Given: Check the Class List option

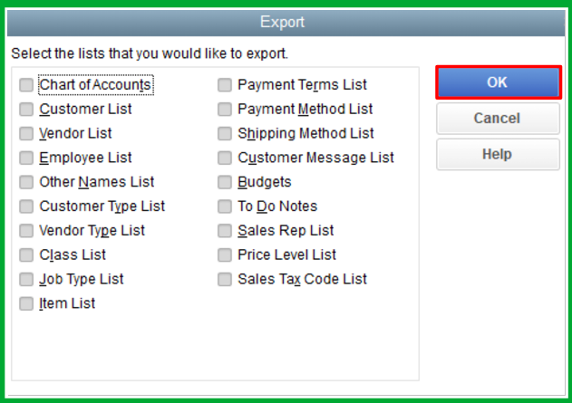Looking at the screenshot, I should click(x=26, y=255).
